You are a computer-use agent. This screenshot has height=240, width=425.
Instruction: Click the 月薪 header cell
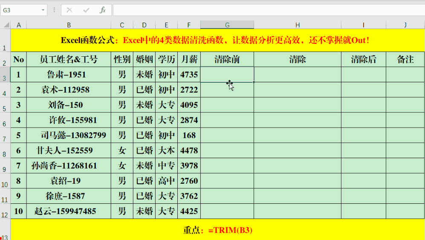tap(189, 59)
